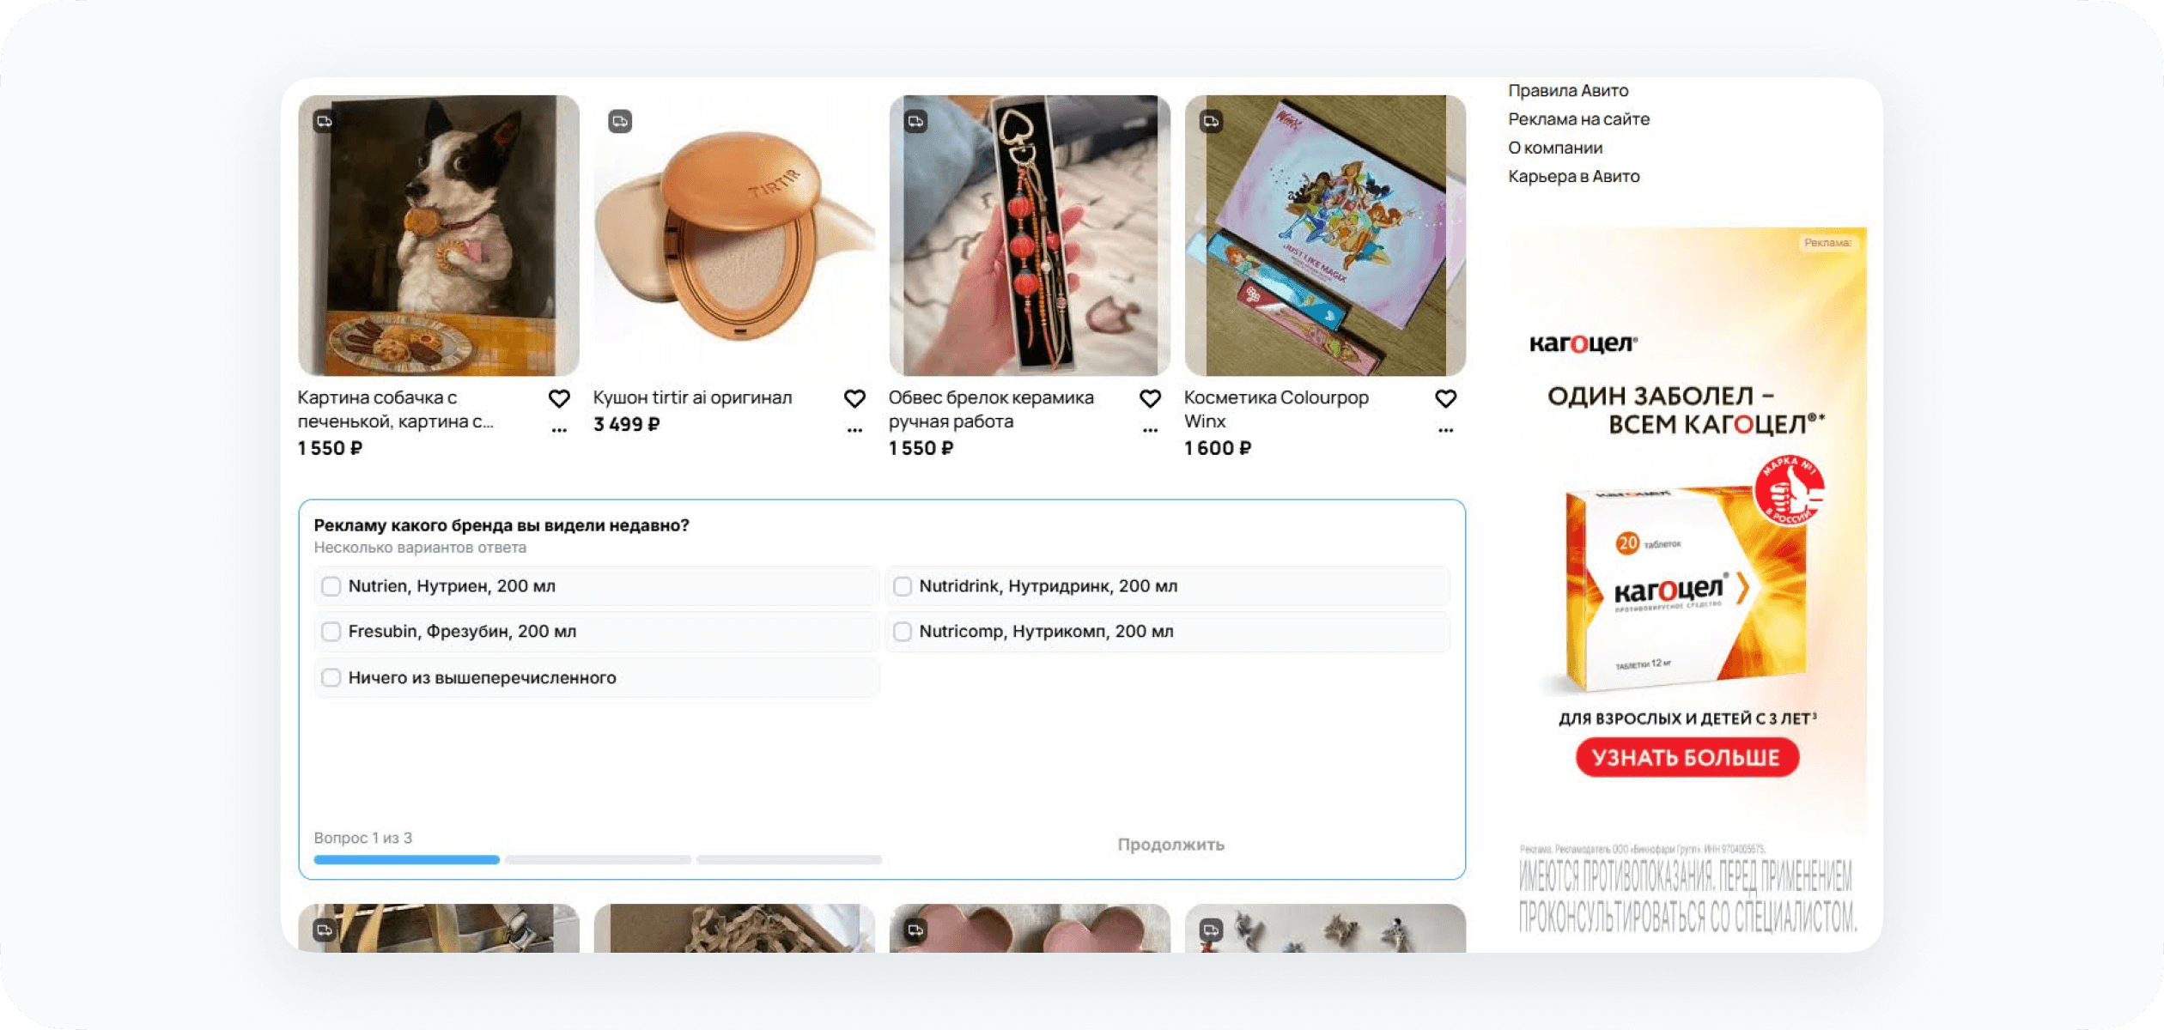Open more options for dog painting listing
Screen dimensions: 2164x1030
(x=559, y=430)
